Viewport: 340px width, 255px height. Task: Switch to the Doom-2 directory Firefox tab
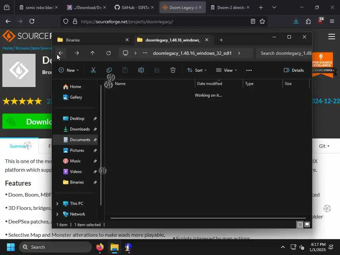(x=230, y=8)
